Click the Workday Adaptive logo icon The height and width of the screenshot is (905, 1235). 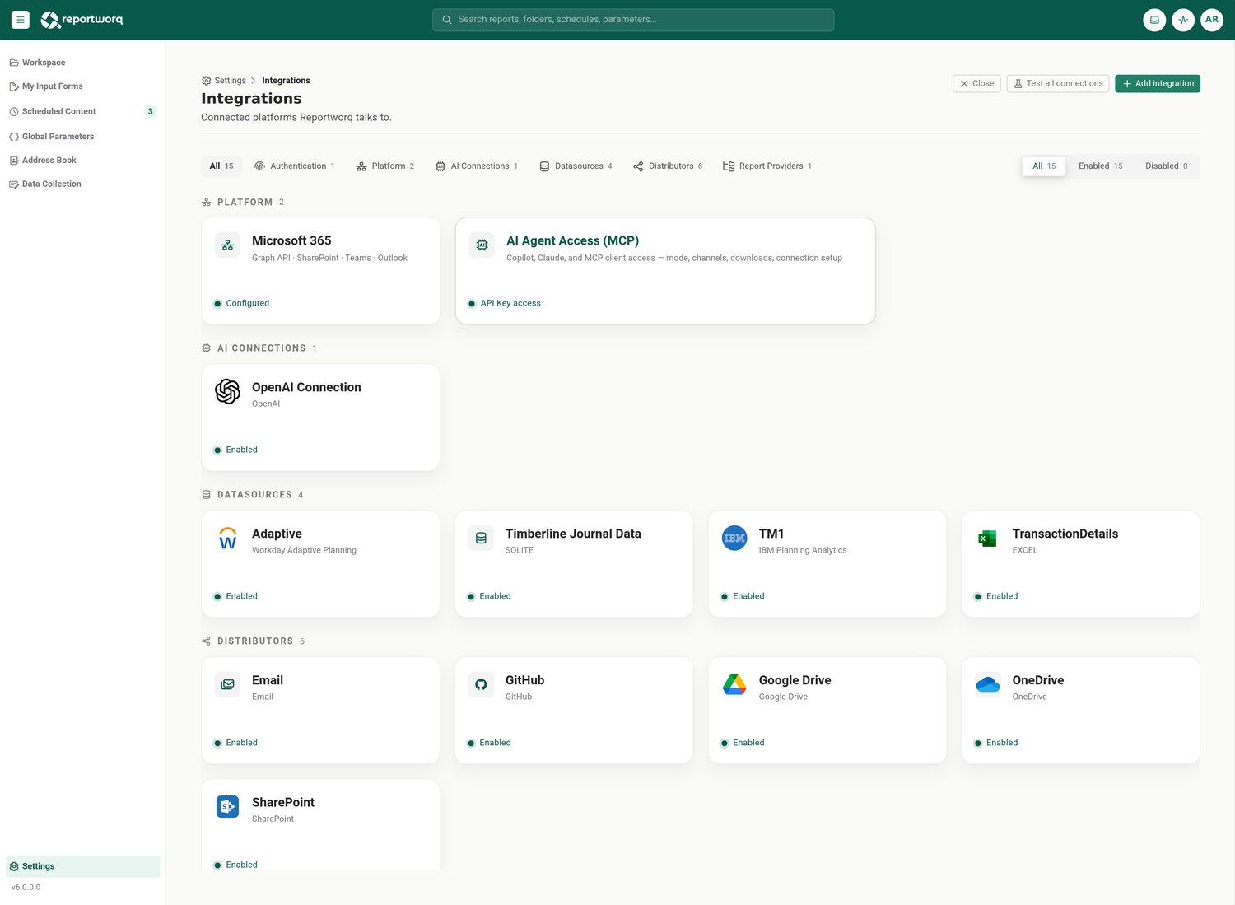[x=227, y=538]
